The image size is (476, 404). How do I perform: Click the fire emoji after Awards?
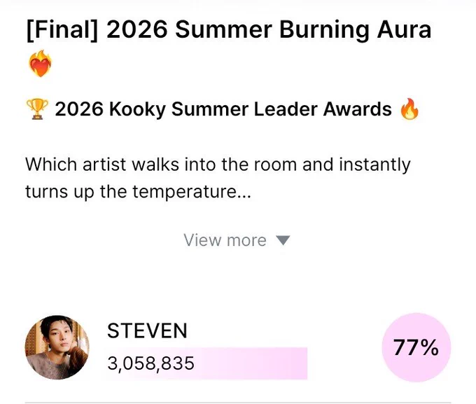point(409,109)
